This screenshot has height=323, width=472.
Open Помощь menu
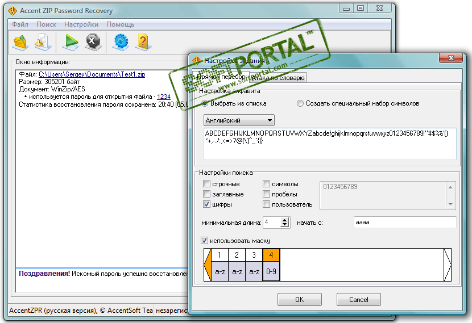coord(120,24)
